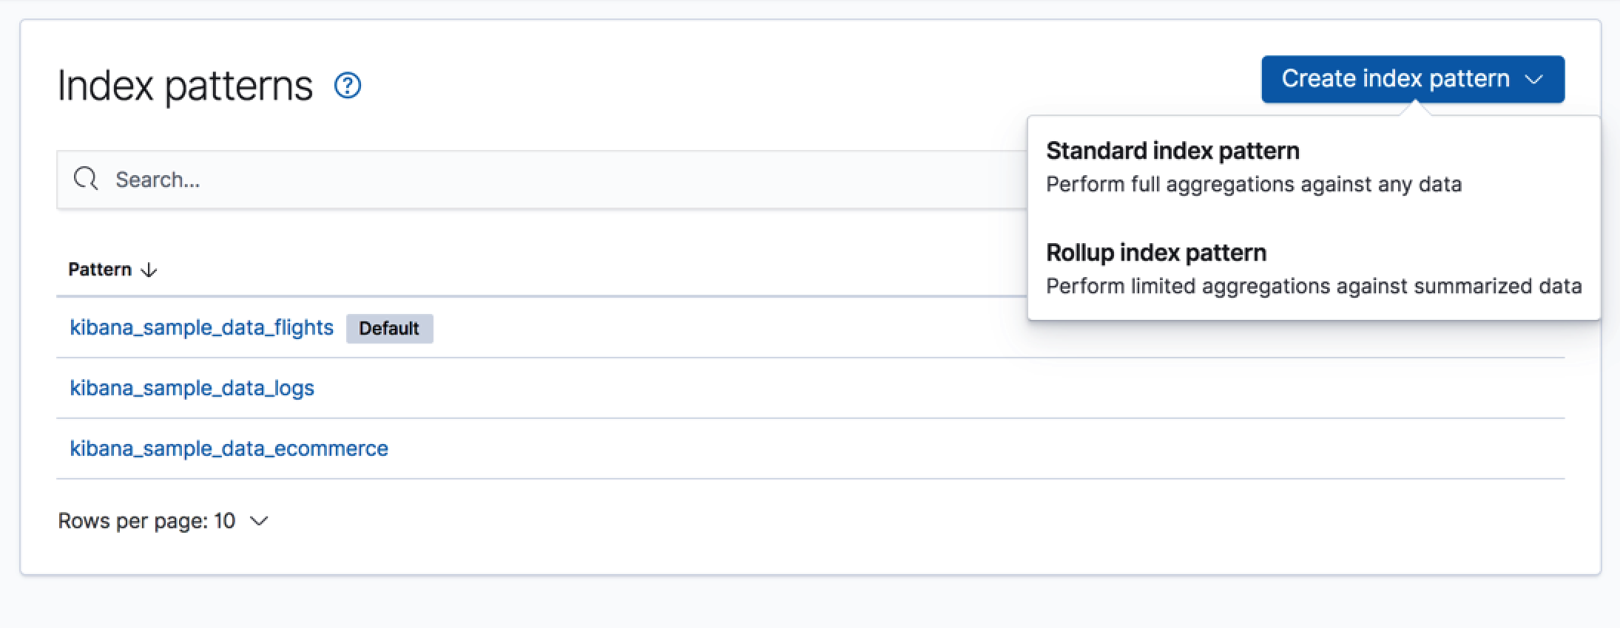
Task: Click the Index patterns page heading
Action: [185, 86]
